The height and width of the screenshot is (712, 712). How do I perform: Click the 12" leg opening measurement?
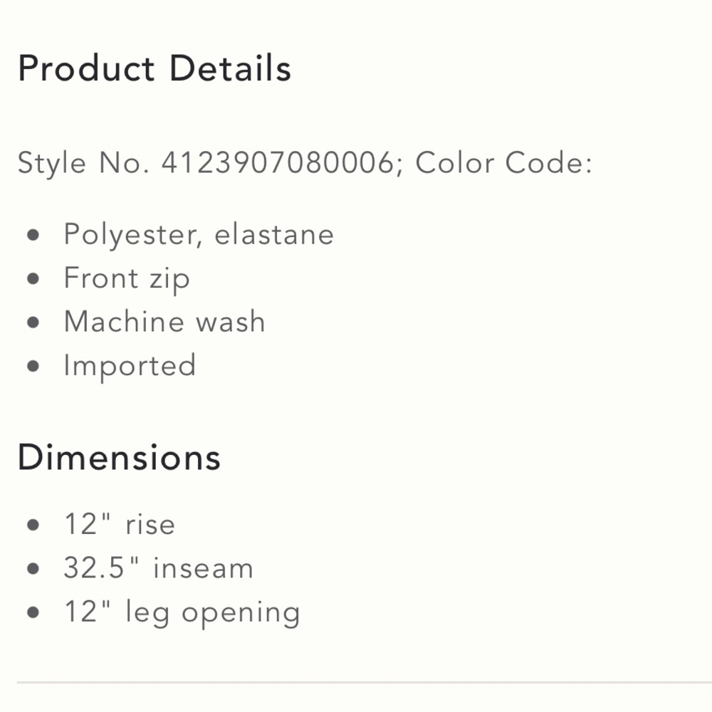(182, 612)
